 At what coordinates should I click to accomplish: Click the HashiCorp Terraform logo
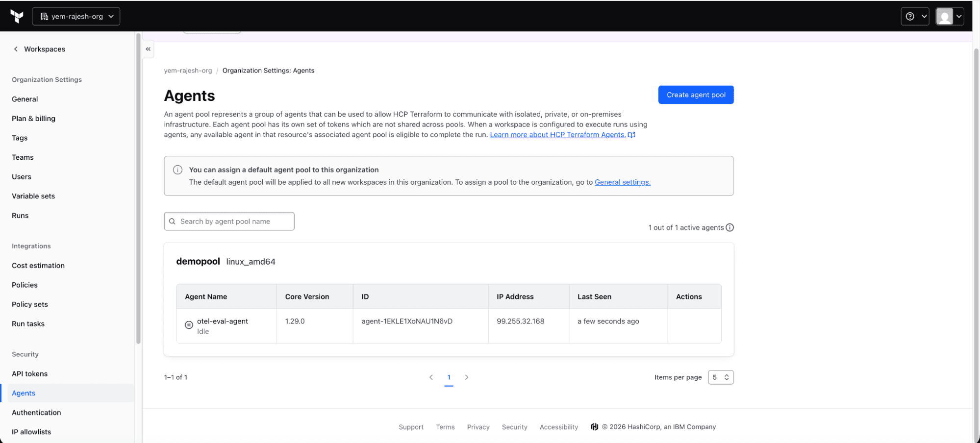coord(17,16)
